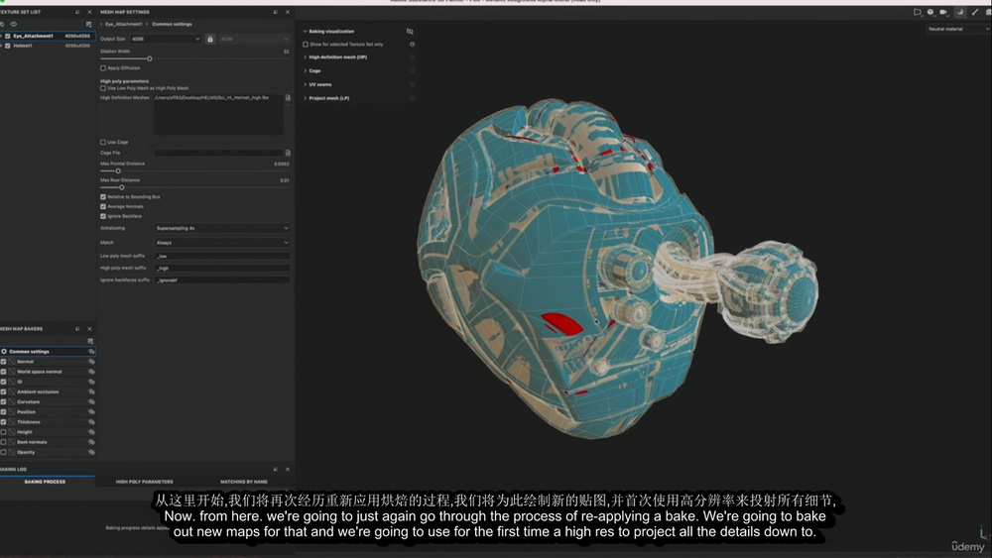The width and height of the screenshot is (992, 558).
Task: Click link icon on Position row
Action: point(91,412)
